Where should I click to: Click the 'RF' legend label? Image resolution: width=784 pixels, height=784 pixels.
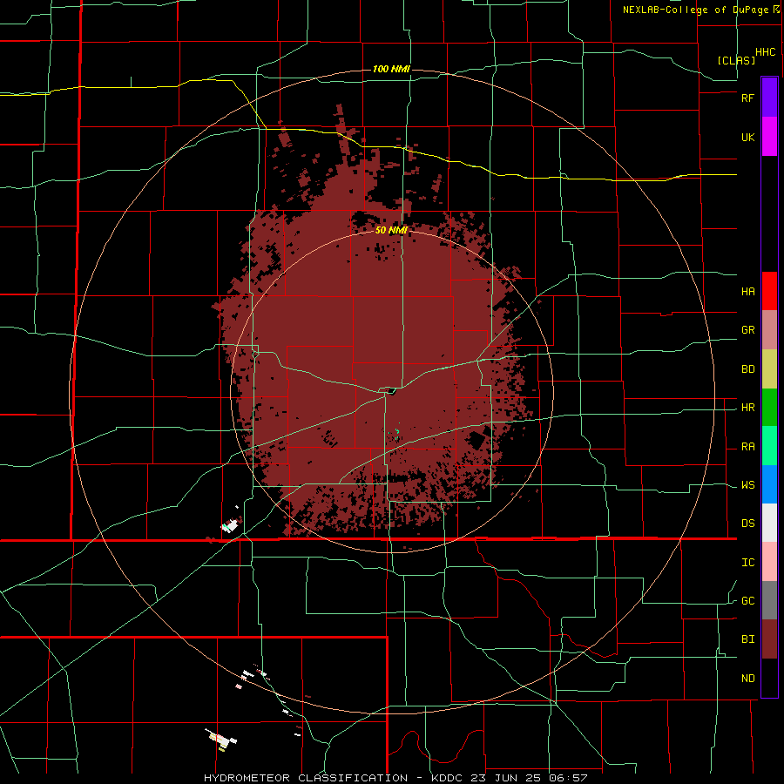(x=747, y=98)
